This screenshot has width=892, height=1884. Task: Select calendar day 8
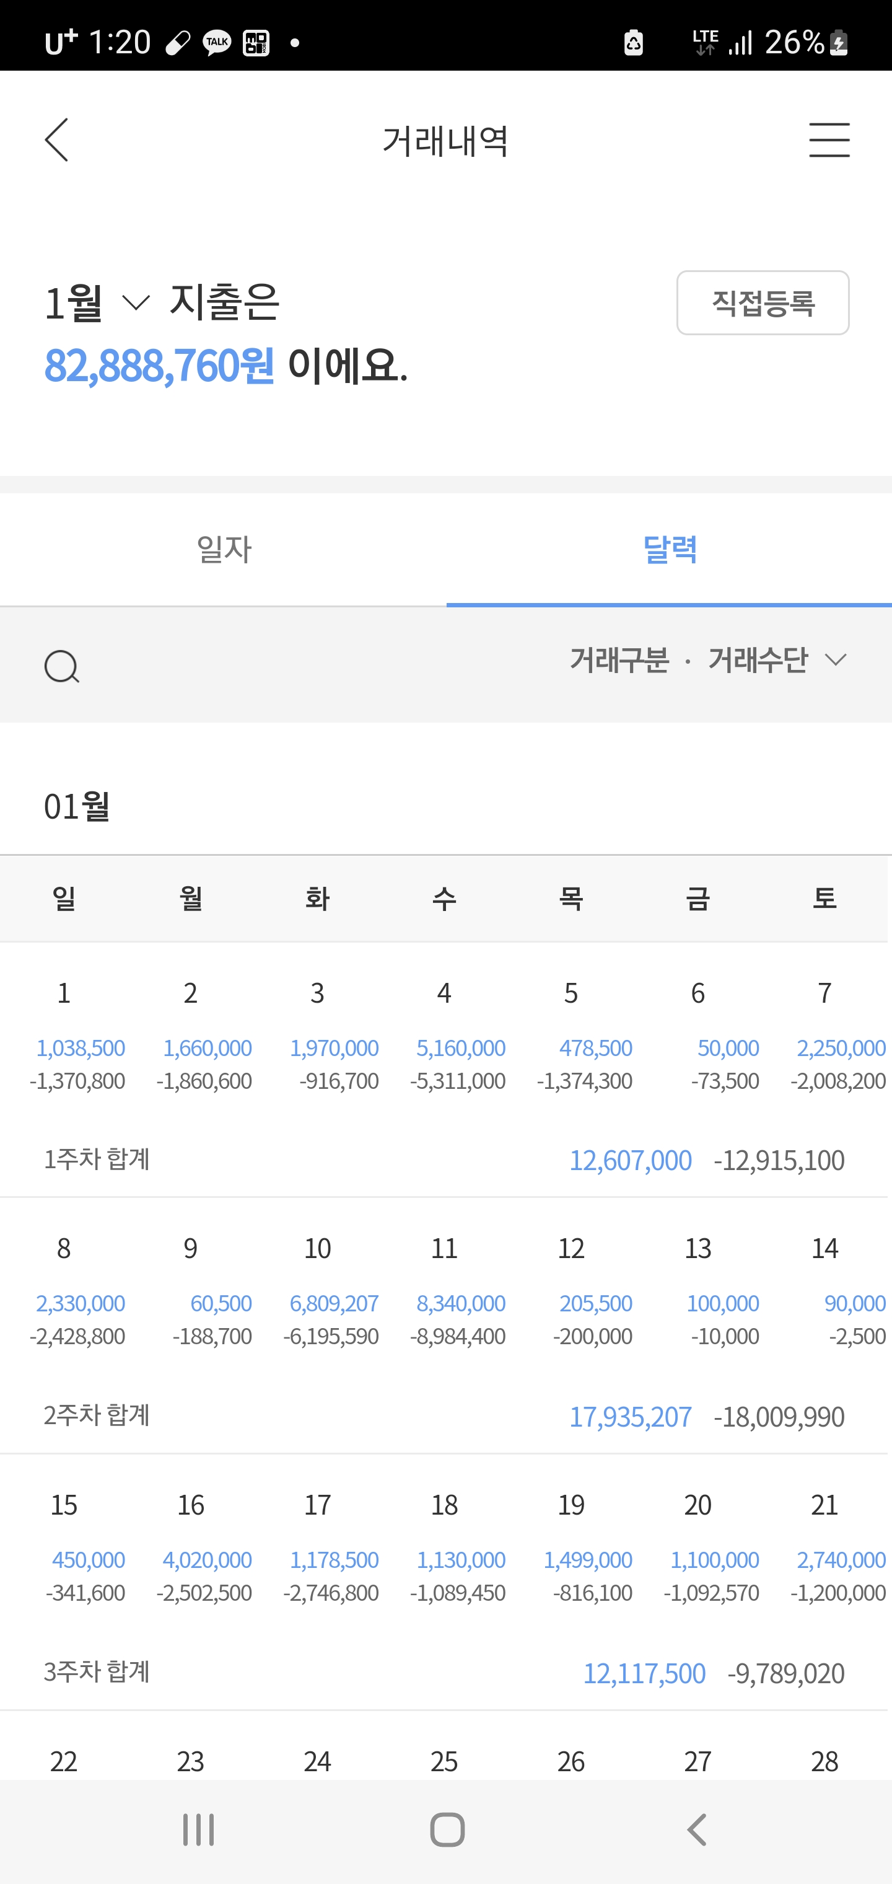click(x=64, y=1248)
